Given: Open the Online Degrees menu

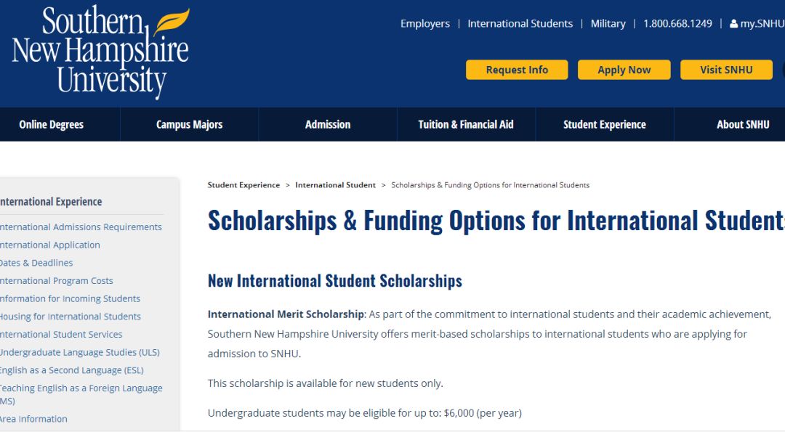Looking at the screenshot, I should click(x=51, y=124).
